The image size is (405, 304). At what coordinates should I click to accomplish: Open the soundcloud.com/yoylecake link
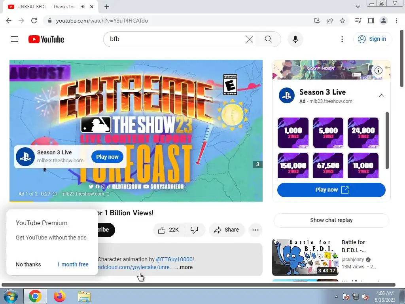[136, 267]
